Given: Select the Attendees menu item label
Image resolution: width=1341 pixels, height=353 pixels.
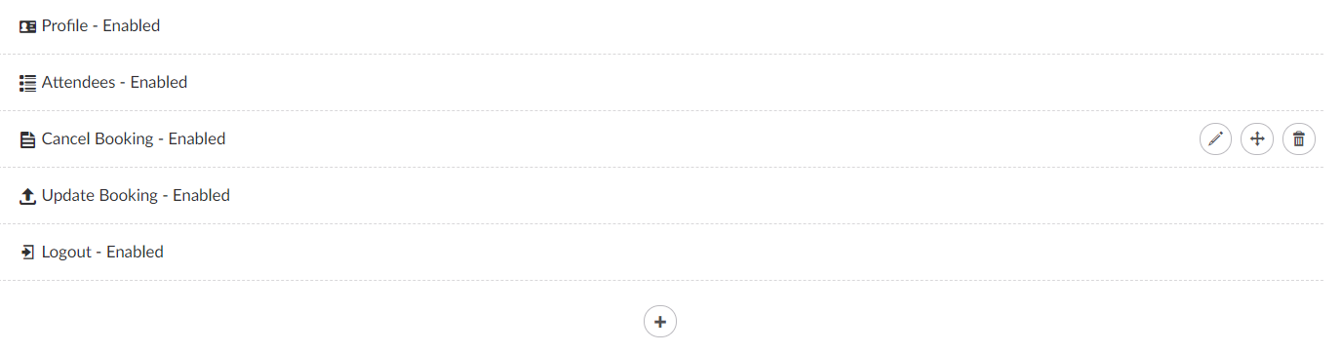Looking at the screenshot, I should tap(78, 83).
